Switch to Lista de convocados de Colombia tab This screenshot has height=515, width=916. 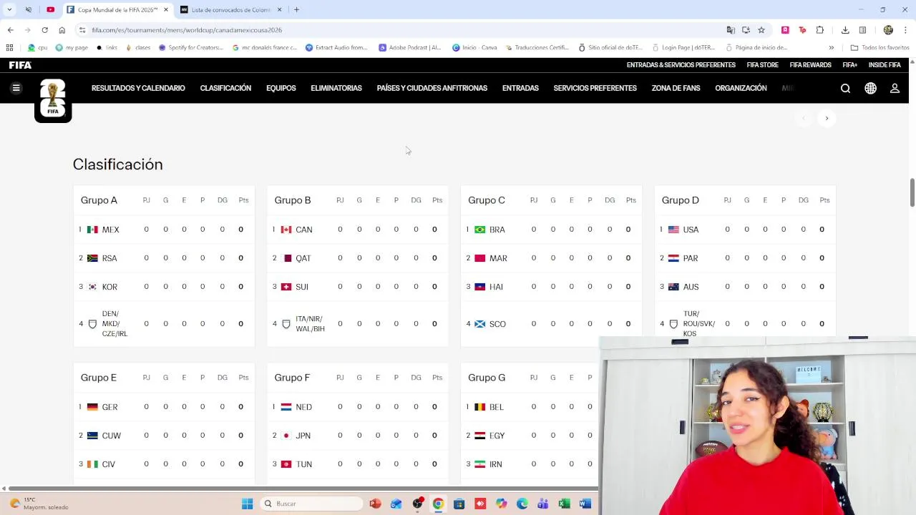[230, 10]
